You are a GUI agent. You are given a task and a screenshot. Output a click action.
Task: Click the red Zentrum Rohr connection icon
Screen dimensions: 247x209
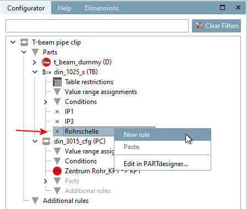coord(57,171)
